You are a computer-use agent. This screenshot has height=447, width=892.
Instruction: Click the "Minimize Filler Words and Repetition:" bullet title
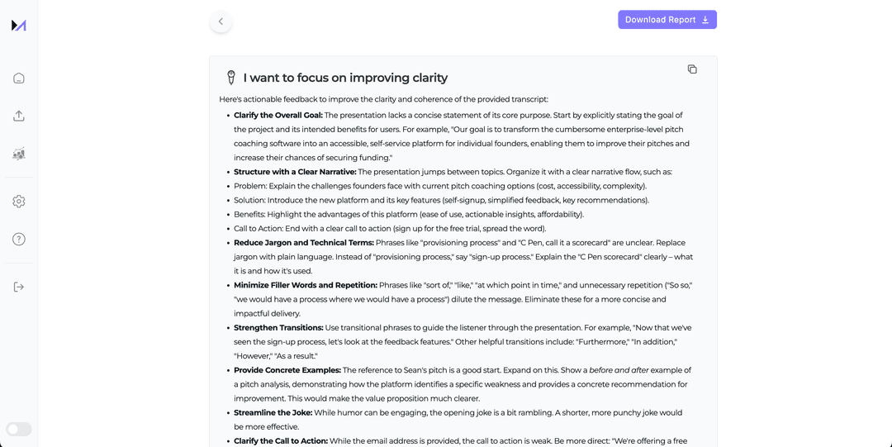[x=306, y=285]
